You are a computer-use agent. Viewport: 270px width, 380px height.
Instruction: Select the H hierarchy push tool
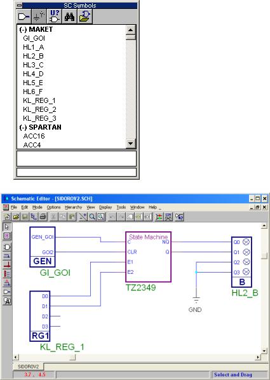click(x=7, y=236)
